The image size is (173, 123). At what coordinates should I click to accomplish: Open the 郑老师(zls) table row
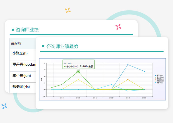tap(21, 87)
